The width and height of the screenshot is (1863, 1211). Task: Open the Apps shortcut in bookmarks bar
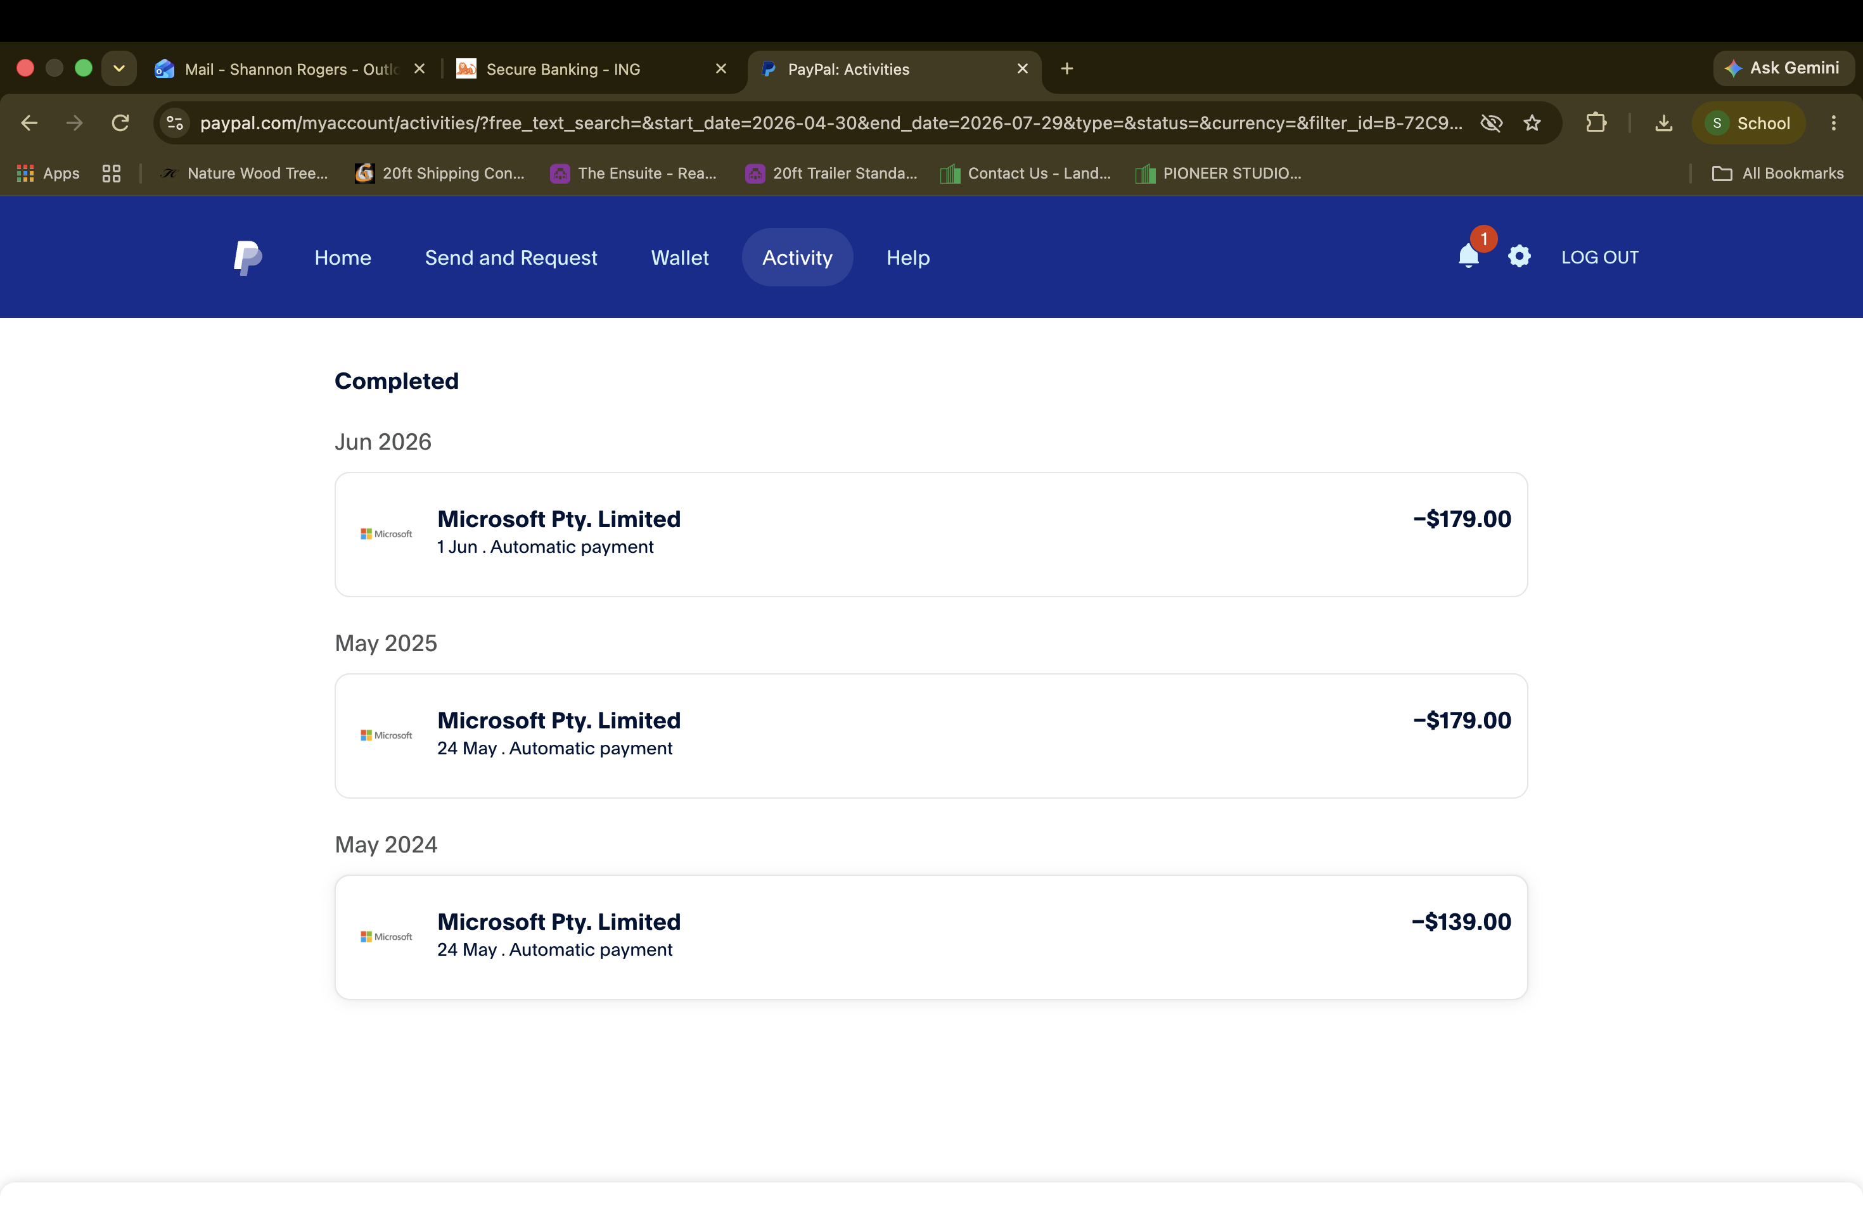coord(49,173)
